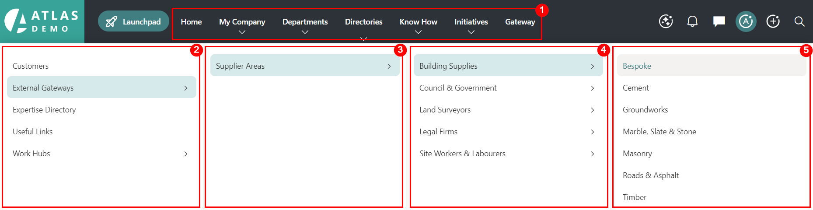The width and height of the screenshot is (813, 210).
Task: Open search with the magnifier icon
Action: point(799,21)
